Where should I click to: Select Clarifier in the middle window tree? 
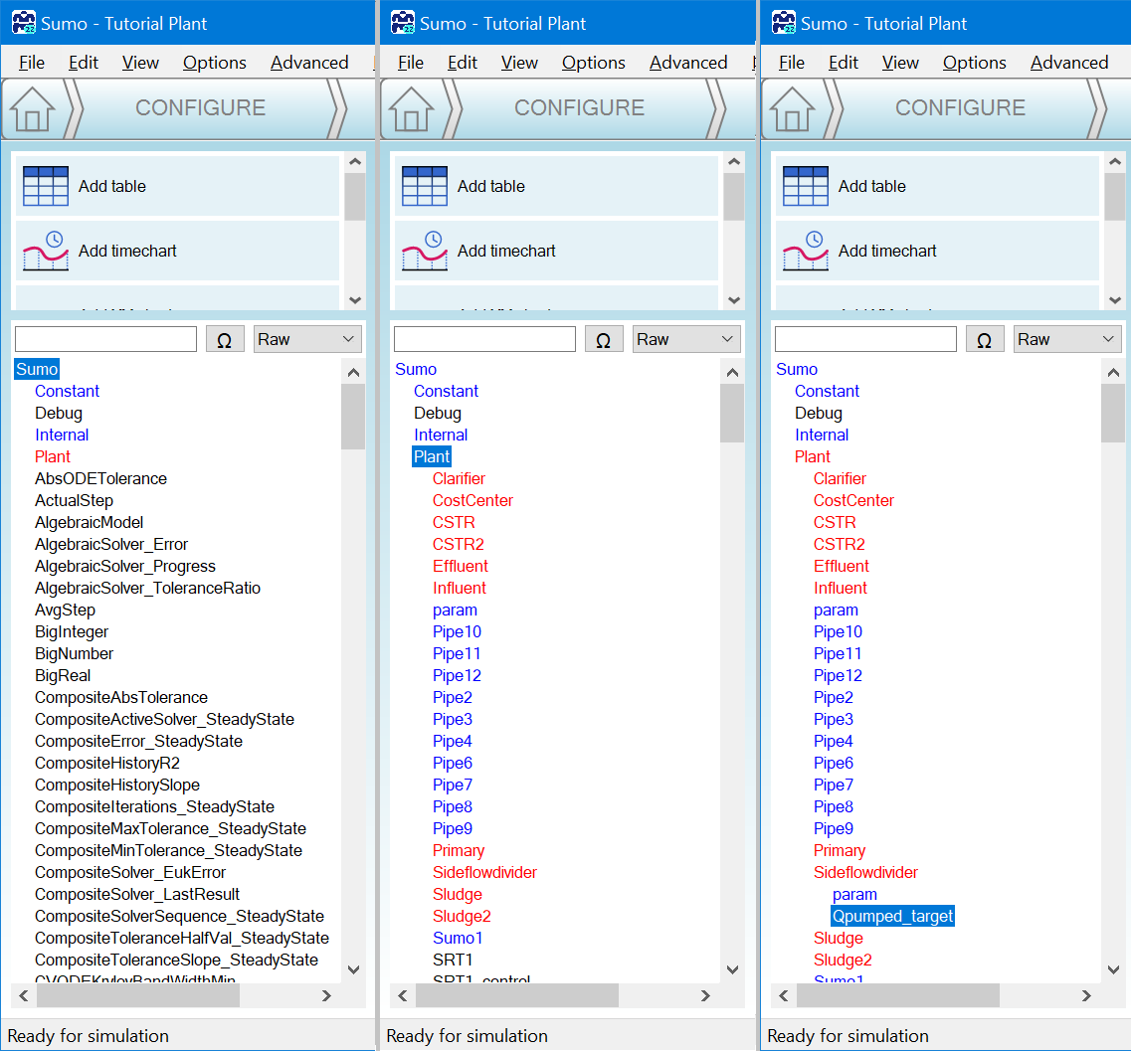[x=459, y=478]
